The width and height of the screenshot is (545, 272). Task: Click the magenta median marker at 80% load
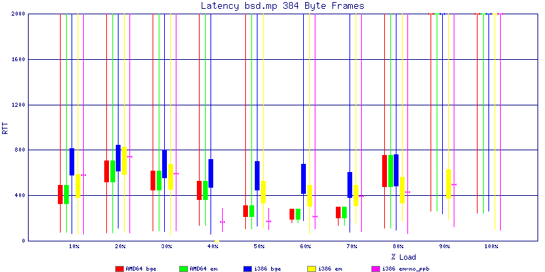point(407,192)
